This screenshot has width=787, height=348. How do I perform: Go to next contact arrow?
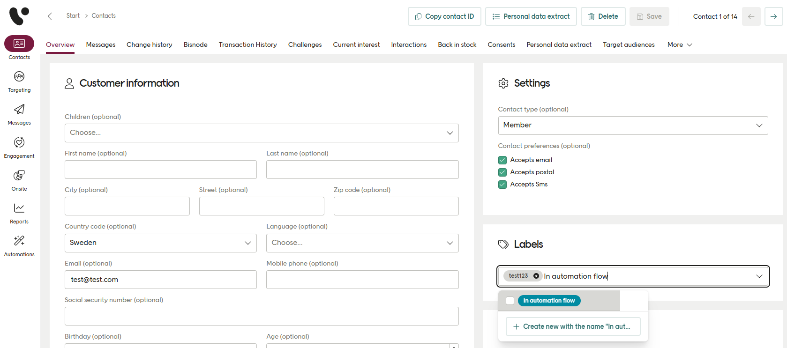click(773, 16)
